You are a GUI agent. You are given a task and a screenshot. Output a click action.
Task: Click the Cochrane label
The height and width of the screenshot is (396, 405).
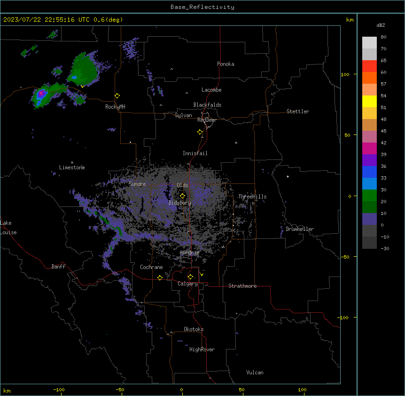point(151,267)
